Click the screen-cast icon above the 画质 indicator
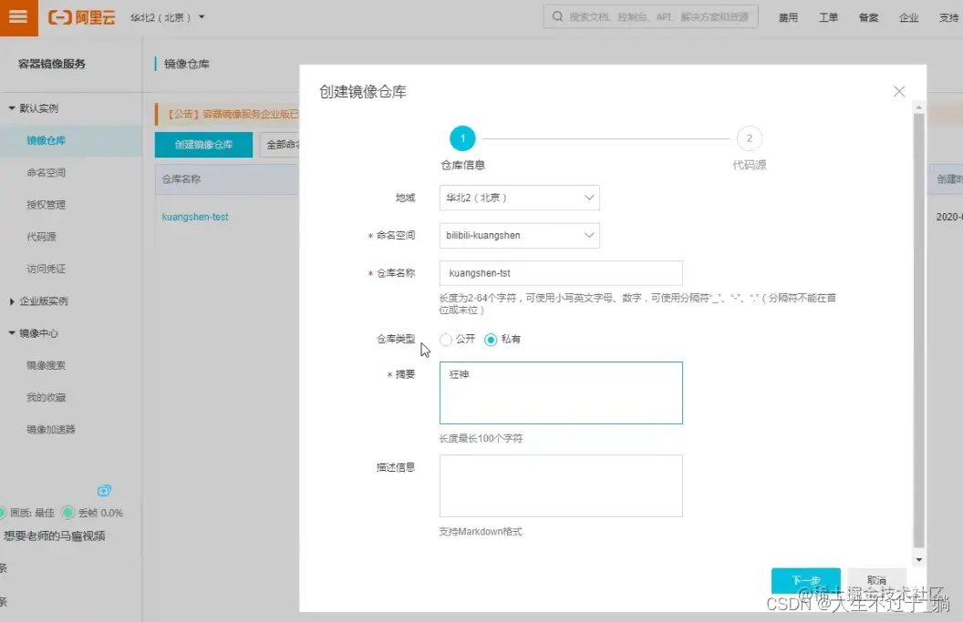This screenshot has width=963, height=622. (x=104, y=490)
